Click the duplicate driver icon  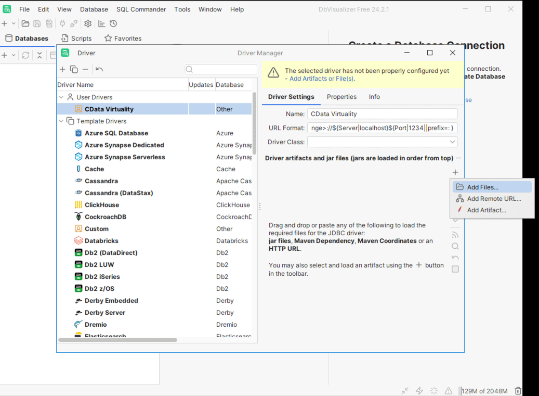[74, 69]
